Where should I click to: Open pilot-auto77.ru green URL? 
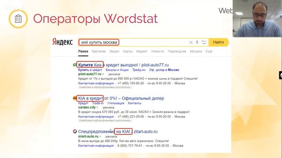click(x=90, y=74)
